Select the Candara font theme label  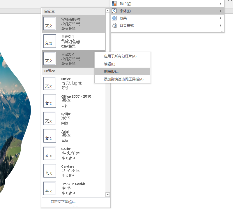[68, 166]
